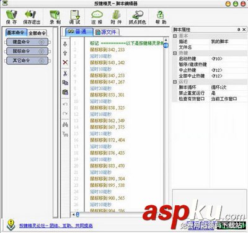
Task: Select script line 鼠标移到 858,325
Action: click(107, 108)
